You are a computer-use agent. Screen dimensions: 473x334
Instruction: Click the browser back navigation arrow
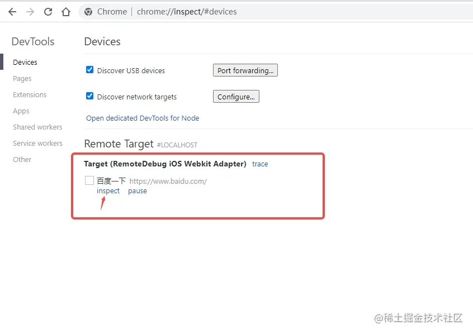coord(12,11)
